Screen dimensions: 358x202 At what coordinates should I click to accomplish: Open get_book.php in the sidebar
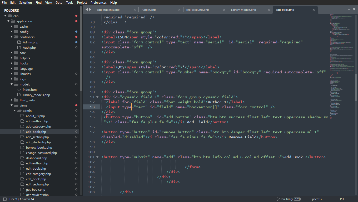[x=36, y=189]
